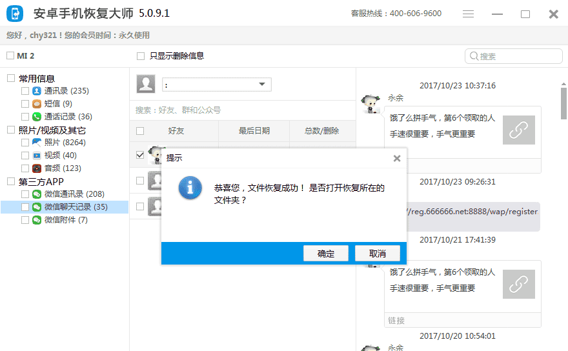Select 音频 (123) in tree
568x351 pixels.
coord(63,168)
